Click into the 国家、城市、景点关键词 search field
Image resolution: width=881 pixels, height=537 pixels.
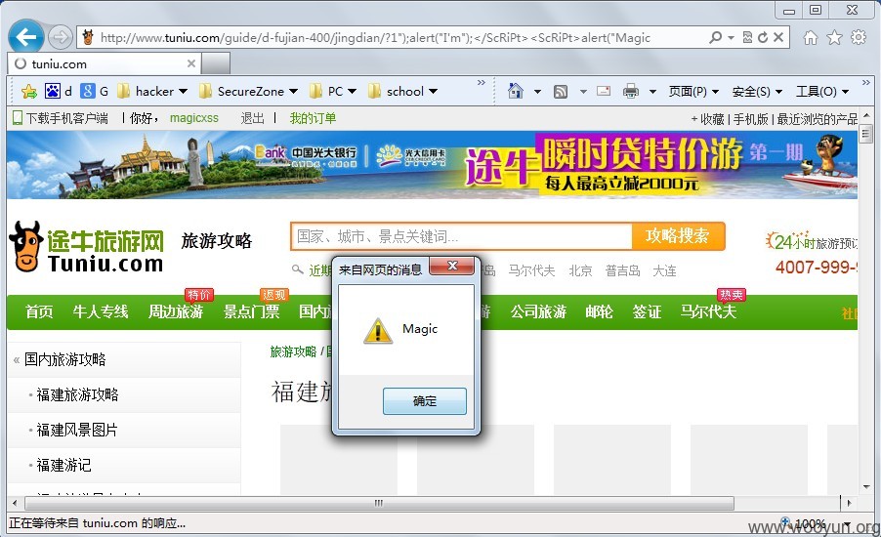click(x=462, y=236)
